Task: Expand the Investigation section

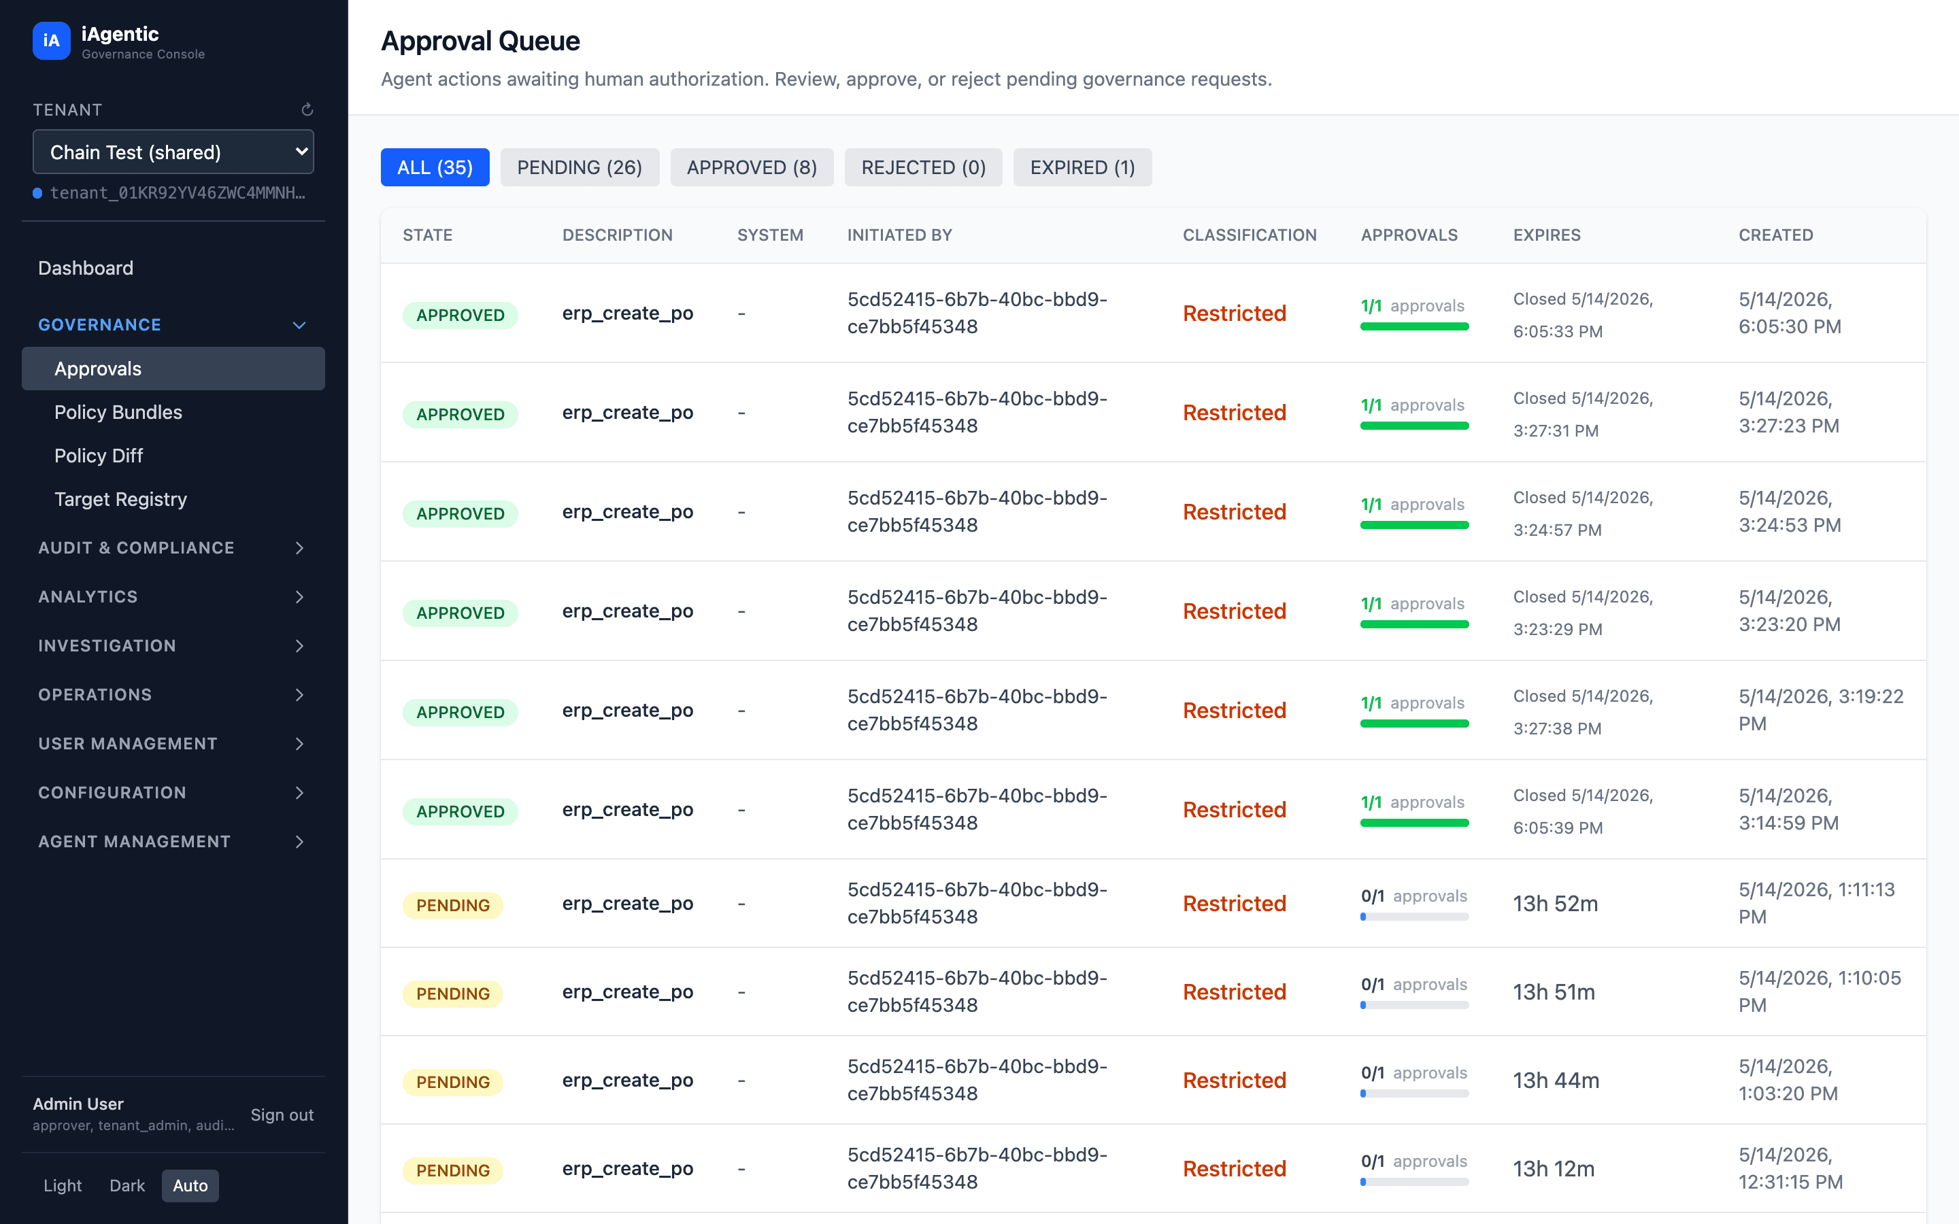Action: point(173,646)
